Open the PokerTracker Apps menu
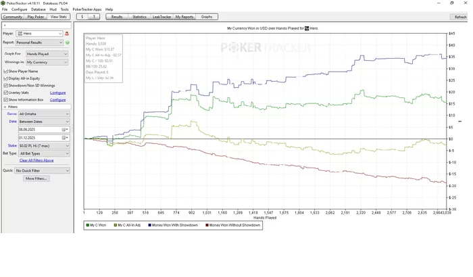Image resolution: width=473 pixels, height=277 pixels. 87,9
